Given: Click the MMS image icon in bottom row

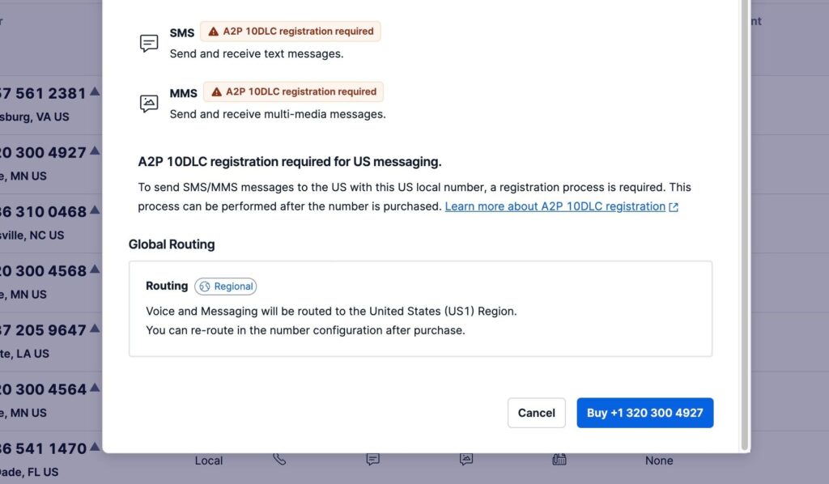Looking at the screenshot, I should pos(466,460).
